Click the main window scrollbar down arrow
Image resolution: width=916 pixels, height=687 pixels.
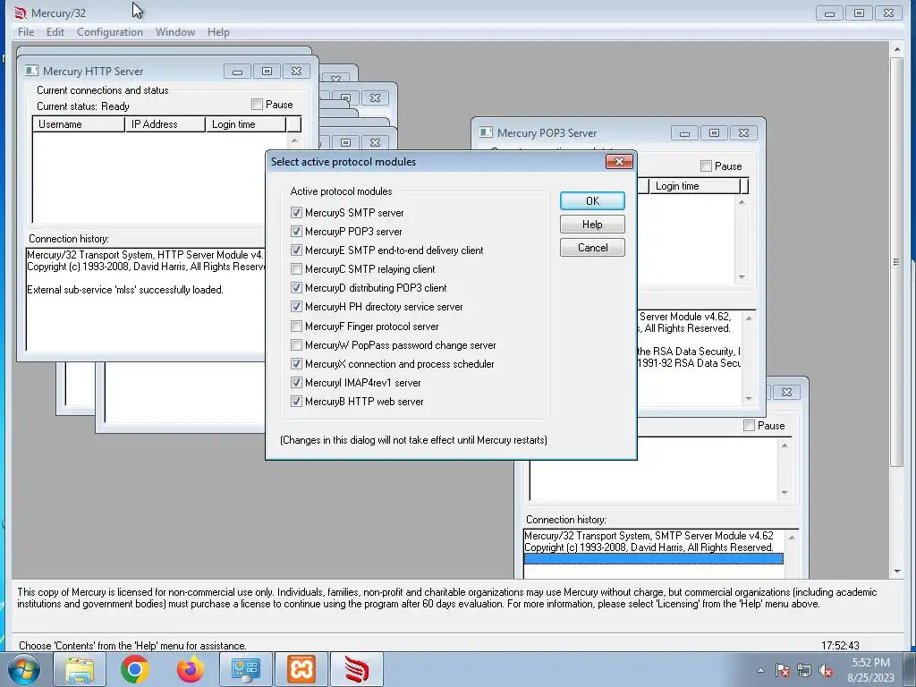tap(896, 572)
